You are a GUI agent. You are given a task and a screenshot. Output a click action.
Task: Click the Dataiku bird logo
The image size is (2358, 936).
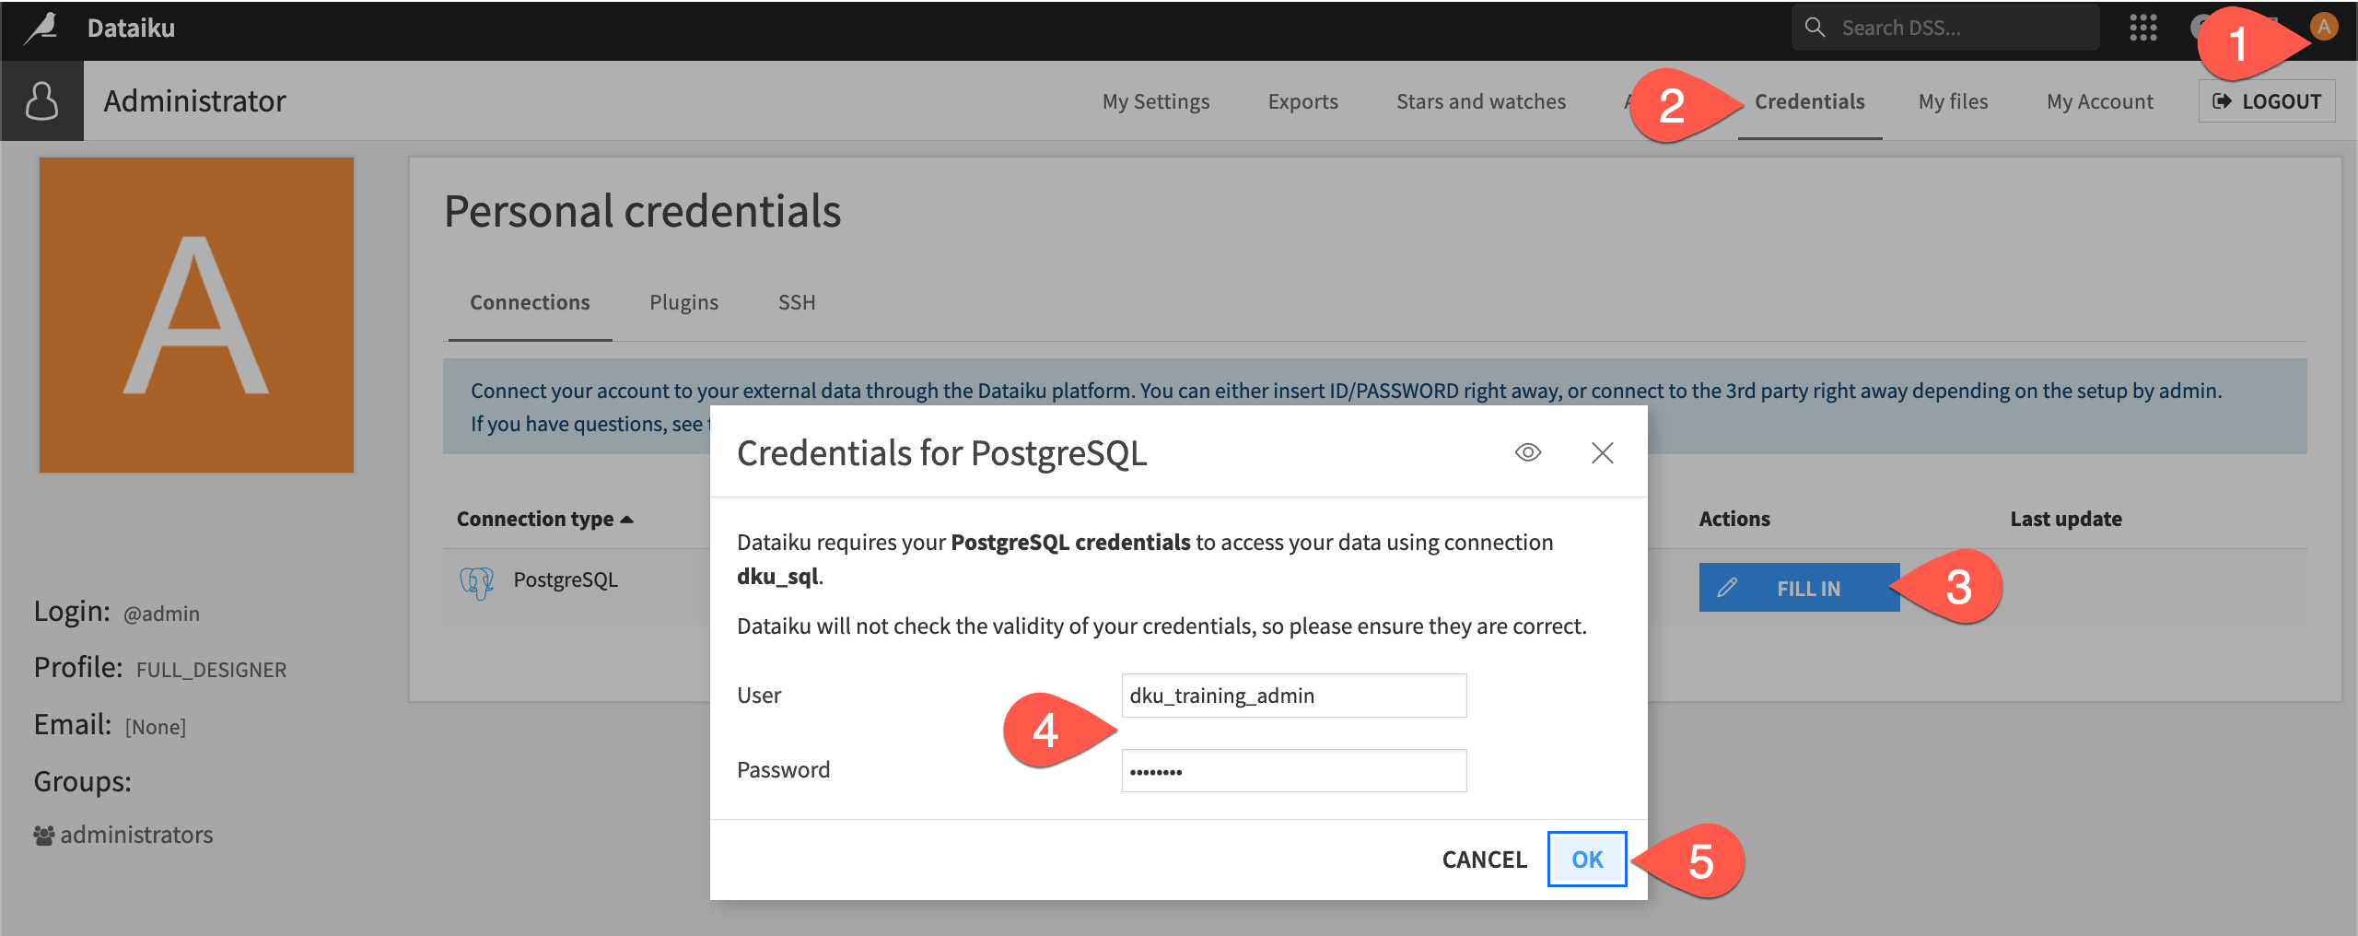41,28
